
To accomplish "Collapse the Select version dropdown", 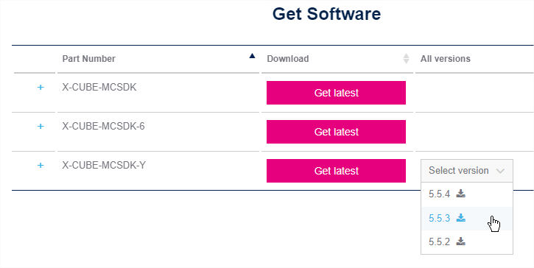I will coord(467,171).
